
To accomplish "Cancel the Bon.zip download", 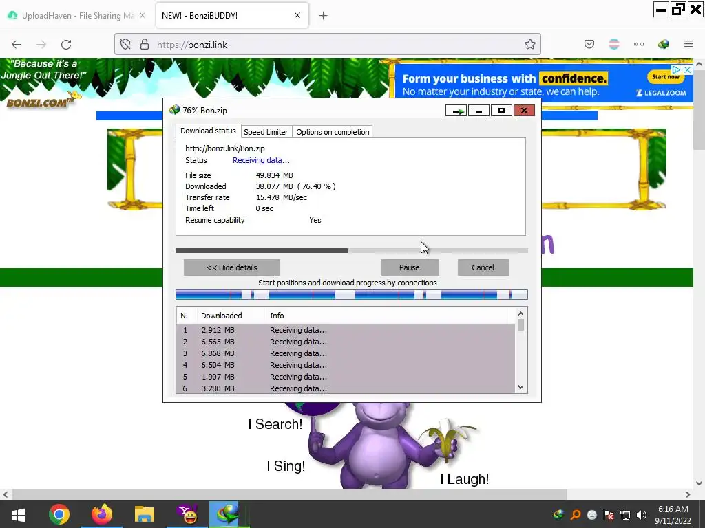I will click(483, 267).
